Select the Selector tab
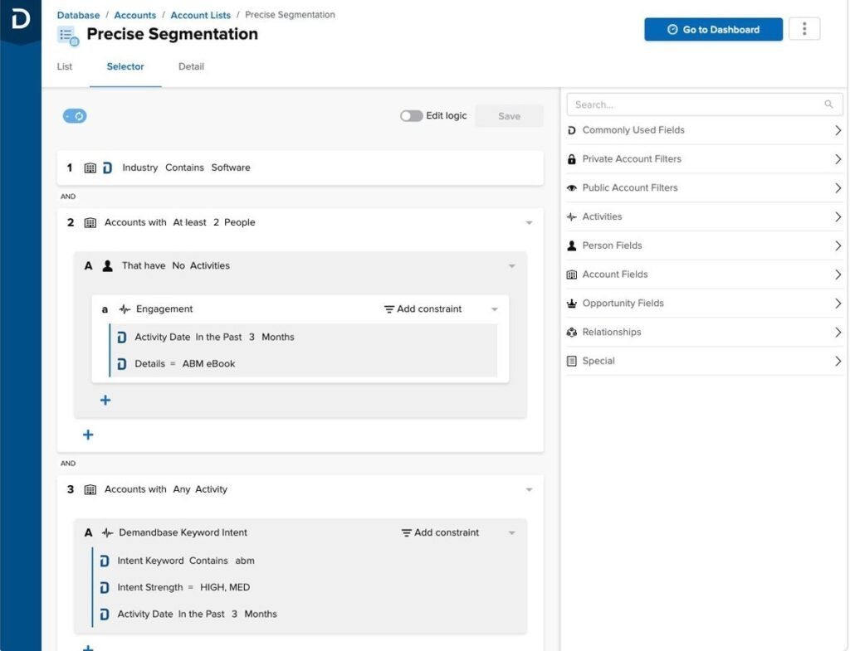Image resolution: width=850 pixels, height=651 pixels. [x=125, y=66]
